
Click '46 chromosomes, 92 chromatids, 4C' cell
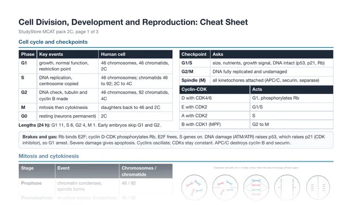click(135, 95)
